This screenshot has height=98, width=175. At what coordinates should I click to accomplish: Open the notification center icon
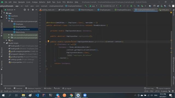[x=170, y=95]
